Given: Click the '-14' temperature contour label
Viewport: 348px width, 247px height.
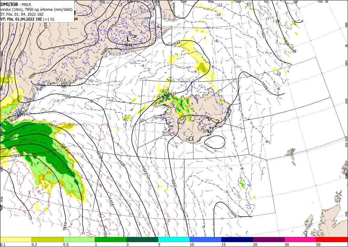Looking at the screenshot, I should pyautogui.click(x=277, y=21).
